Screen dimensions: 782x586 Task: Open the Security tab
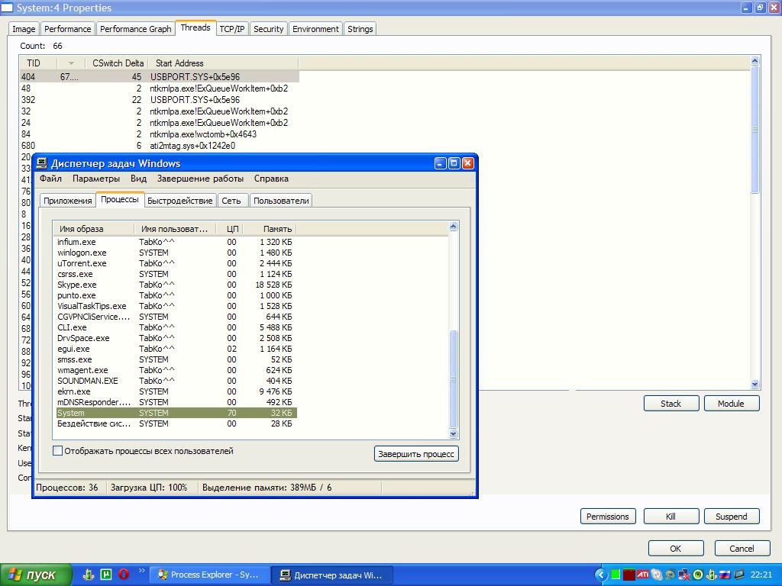click(x=268, y=29)
